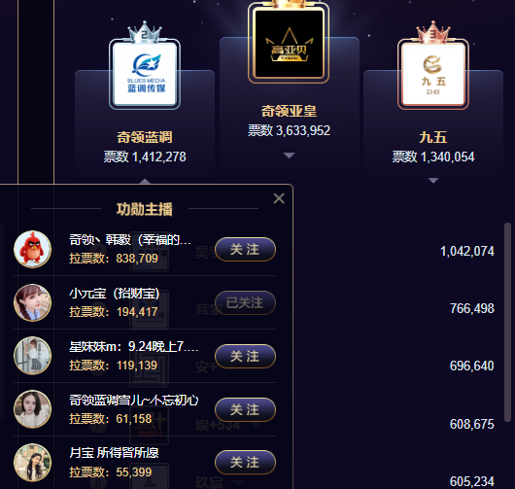Viewport: 515px width, 489px height.
Task: Click the 九五 guild name
Action: pos(433,137)
